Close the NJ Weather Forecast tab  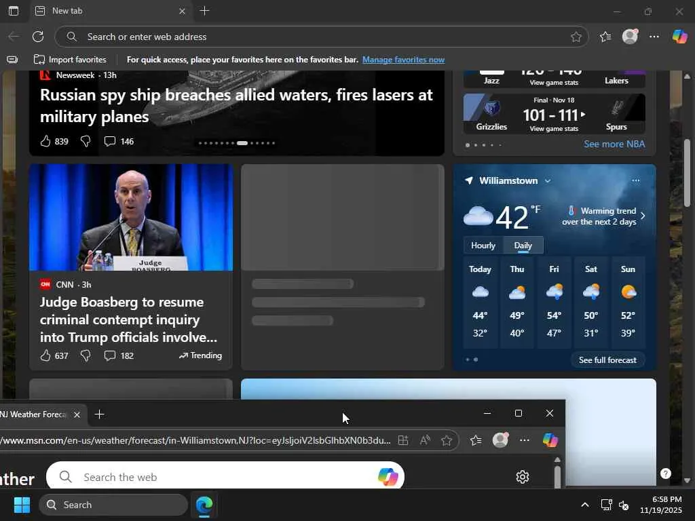pyautogui.click(x=77, y=414)
